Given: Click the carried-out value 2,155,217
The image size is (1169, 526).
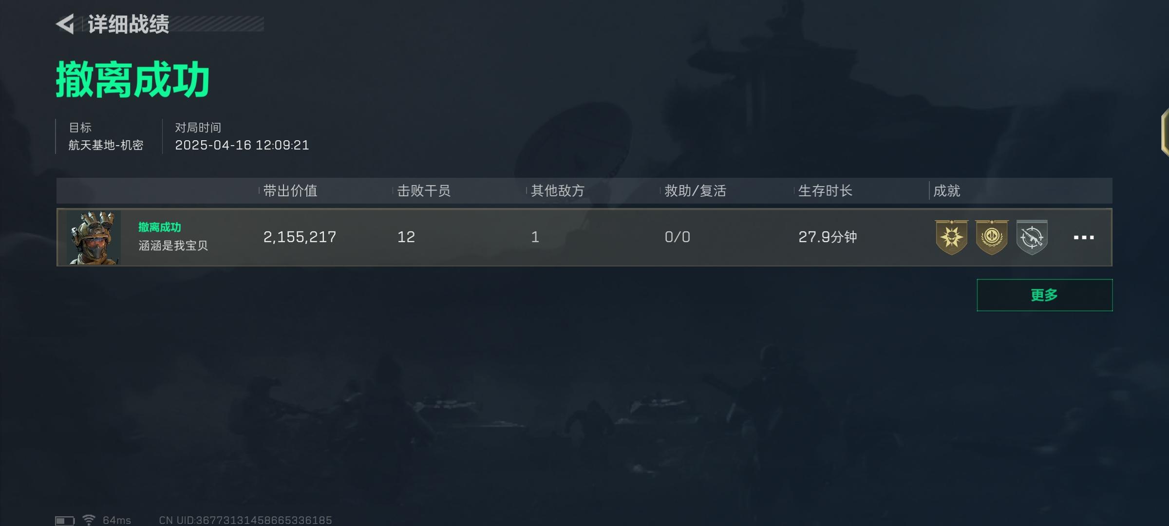Looking at the screenshot, I should pyautogui.click(x=300, y=237).
